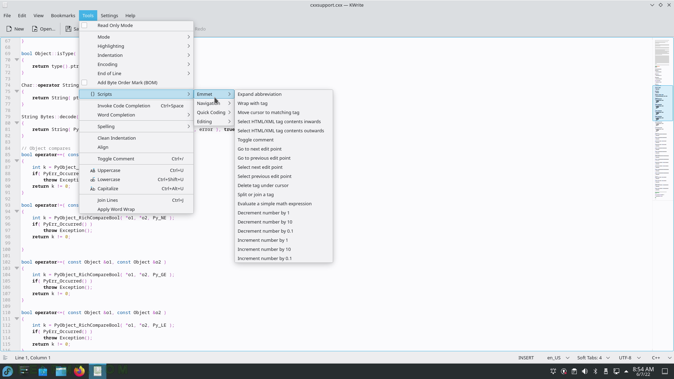Collapse the fold marker at line 111
674x379 pixels.
coord(16,319)
